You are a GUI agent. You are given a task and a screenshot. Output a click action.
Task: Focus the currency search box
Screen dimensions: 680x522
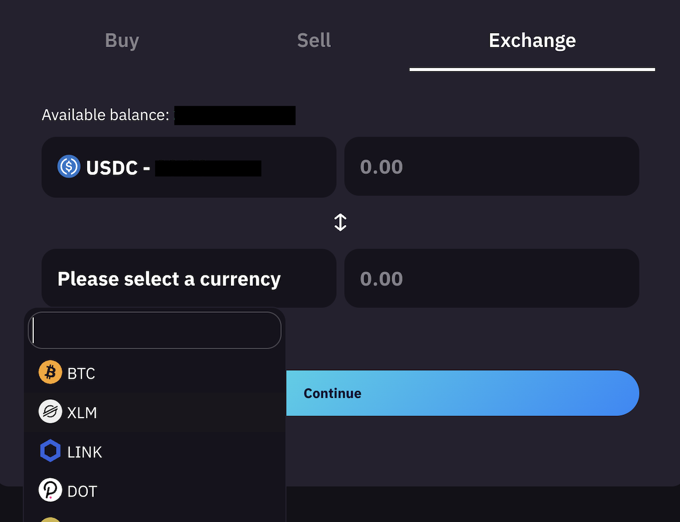pyautogui.click(x=154, y=331)
